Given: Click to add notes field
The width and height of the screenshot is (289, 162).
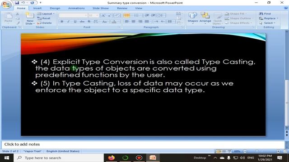Looking at the screenshot, I should coord(143,144).
